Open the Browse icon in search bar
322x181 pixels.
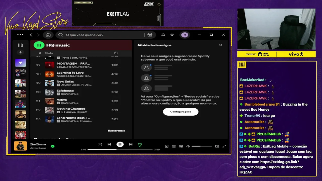(x=150, y=35)
